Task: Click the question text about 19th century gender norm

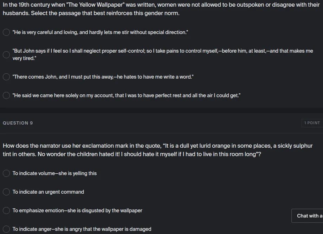Action: 161,9
